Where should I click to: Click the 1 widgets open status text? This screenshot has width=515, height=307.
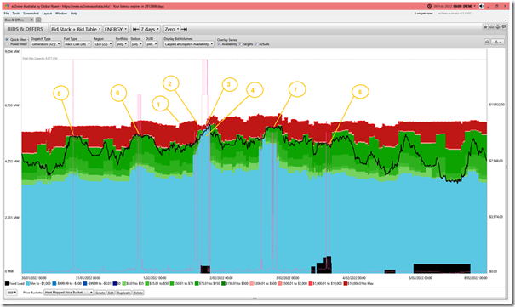coord(423,14)
